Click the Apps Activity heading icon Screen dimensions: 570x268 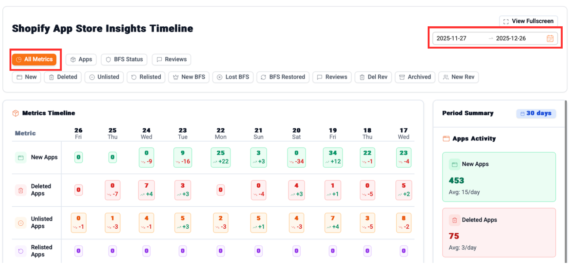[x=446, y=139]
